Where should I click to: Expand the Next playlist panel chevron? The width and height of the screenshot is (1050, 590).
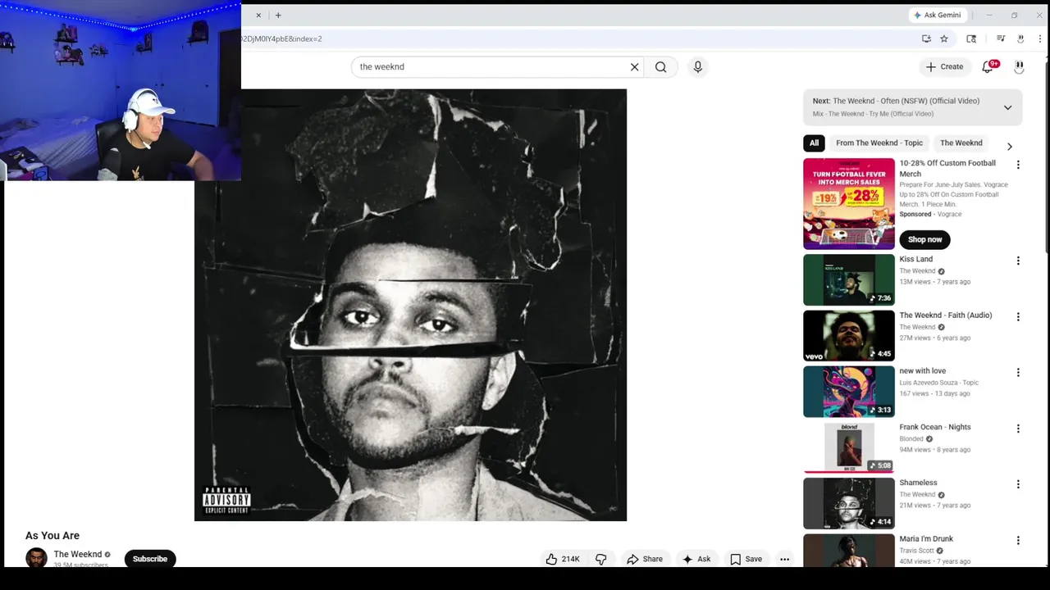1007,107
